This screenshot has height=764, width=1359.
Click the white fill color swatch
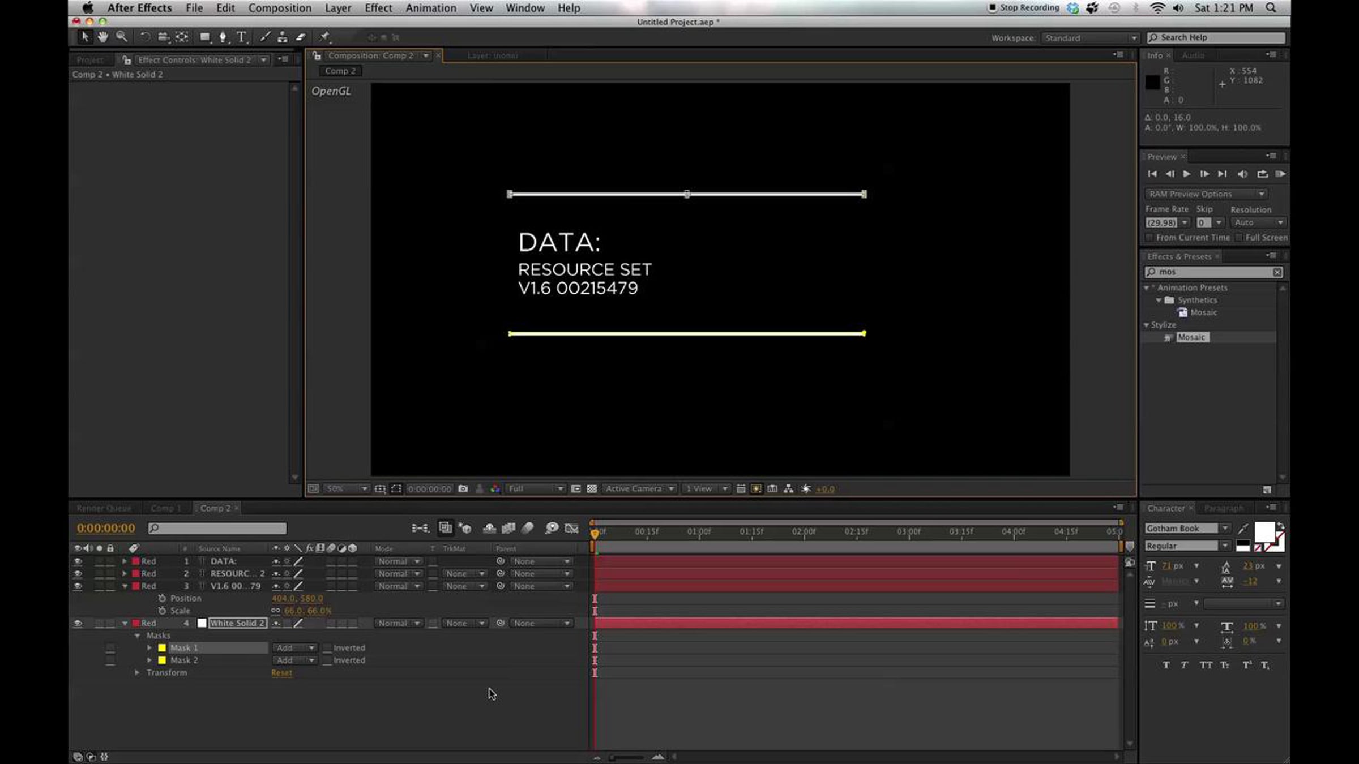tap(1264, 533)
